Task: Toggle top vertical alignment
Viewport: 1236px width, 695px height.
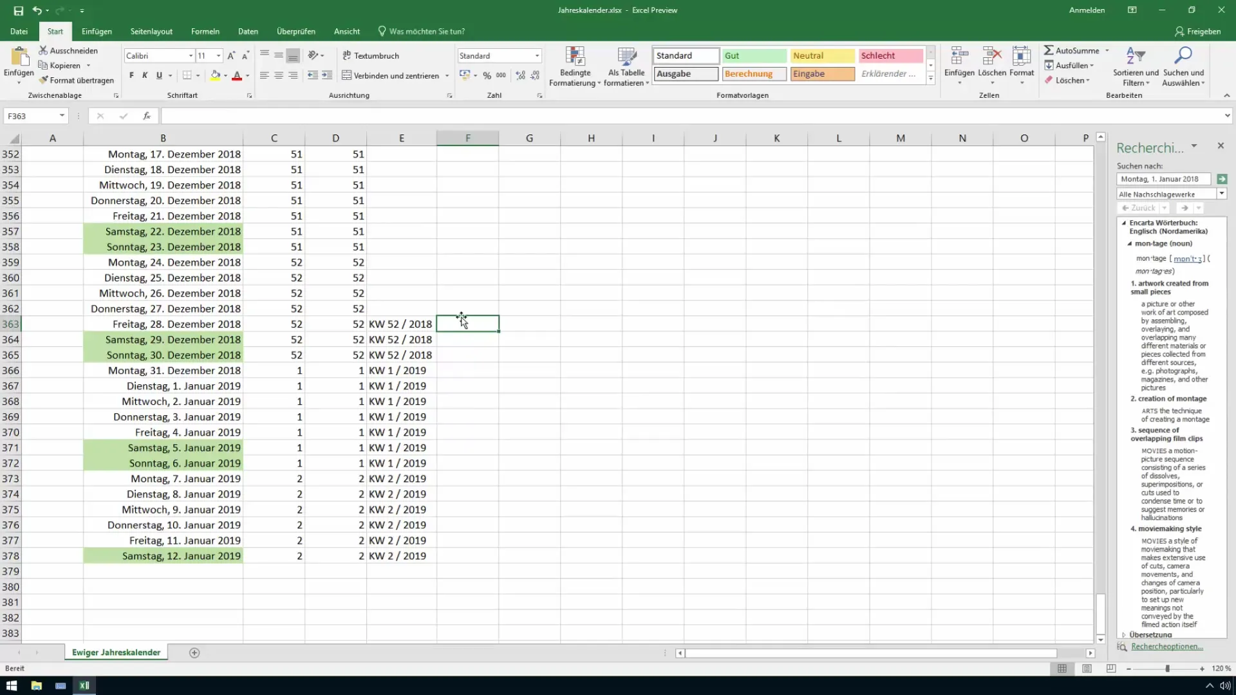Action: click(x=264, y=55)
